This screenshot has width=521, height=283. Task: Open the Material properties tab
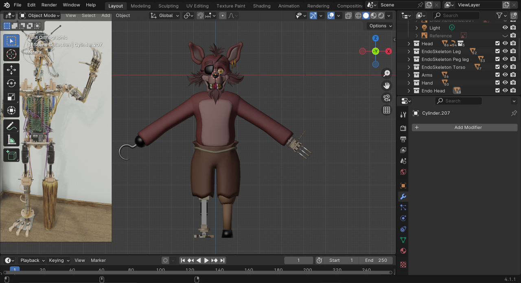coord(403,251)
